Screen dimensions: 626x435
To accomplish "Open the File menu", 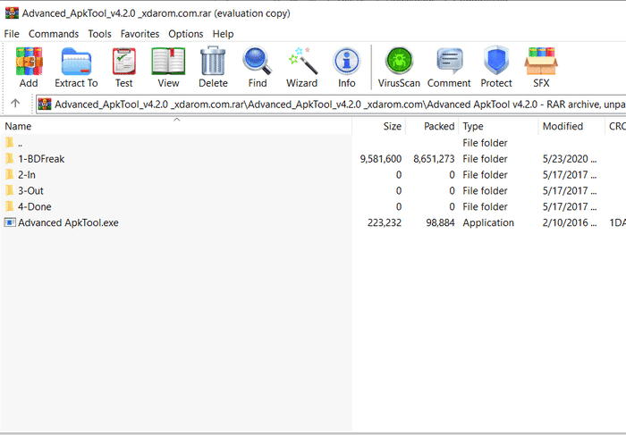I will point(12,34).
